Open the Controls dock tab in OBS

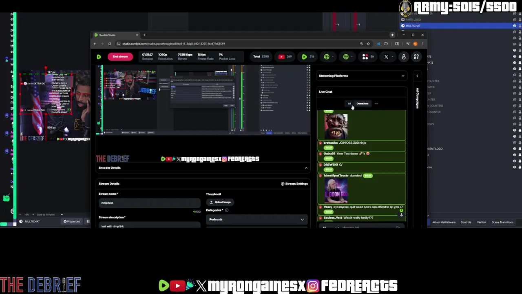tap(466, 223)
